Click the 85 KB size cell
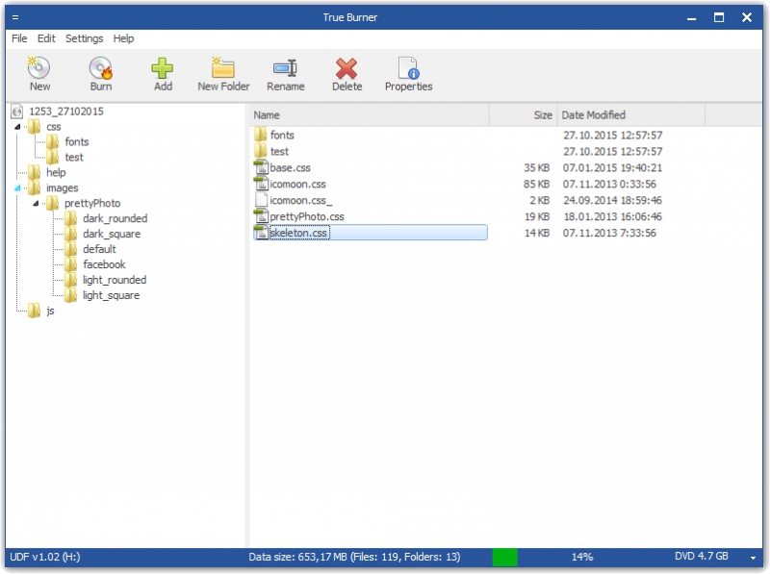The width and height of the screenshot is (770, 574). pos(536,184)
